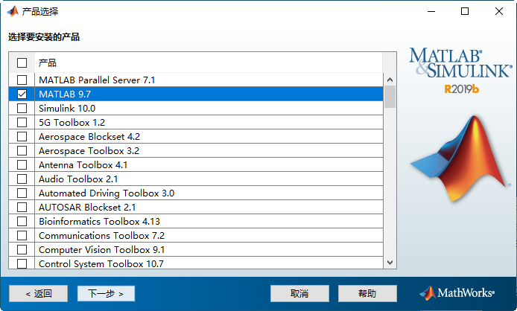Go back with the 返回 button
Viewport: 517px width, 311px height.
38,294
